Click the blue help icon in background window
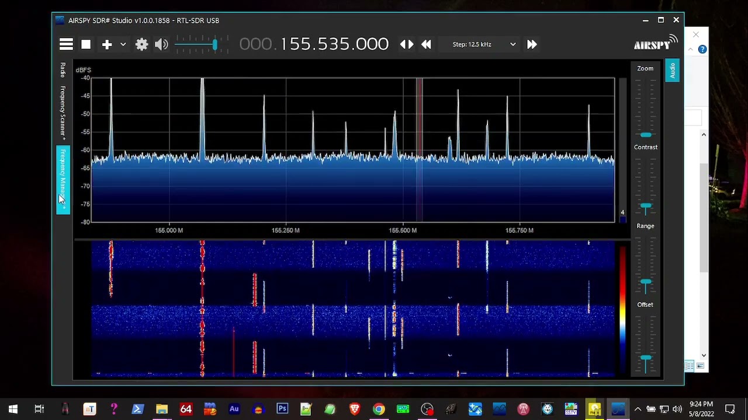The image size is (748, 420). (x=702, y=50)
